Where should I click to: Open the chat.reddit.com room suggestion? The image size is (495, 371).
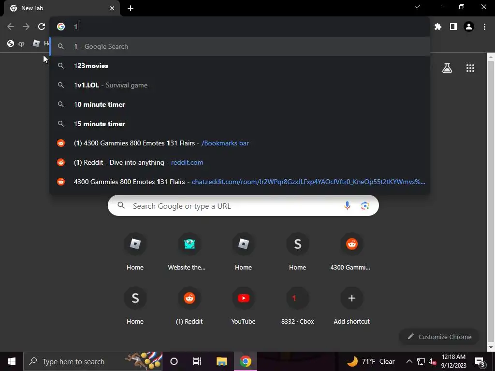click(240, 182)
